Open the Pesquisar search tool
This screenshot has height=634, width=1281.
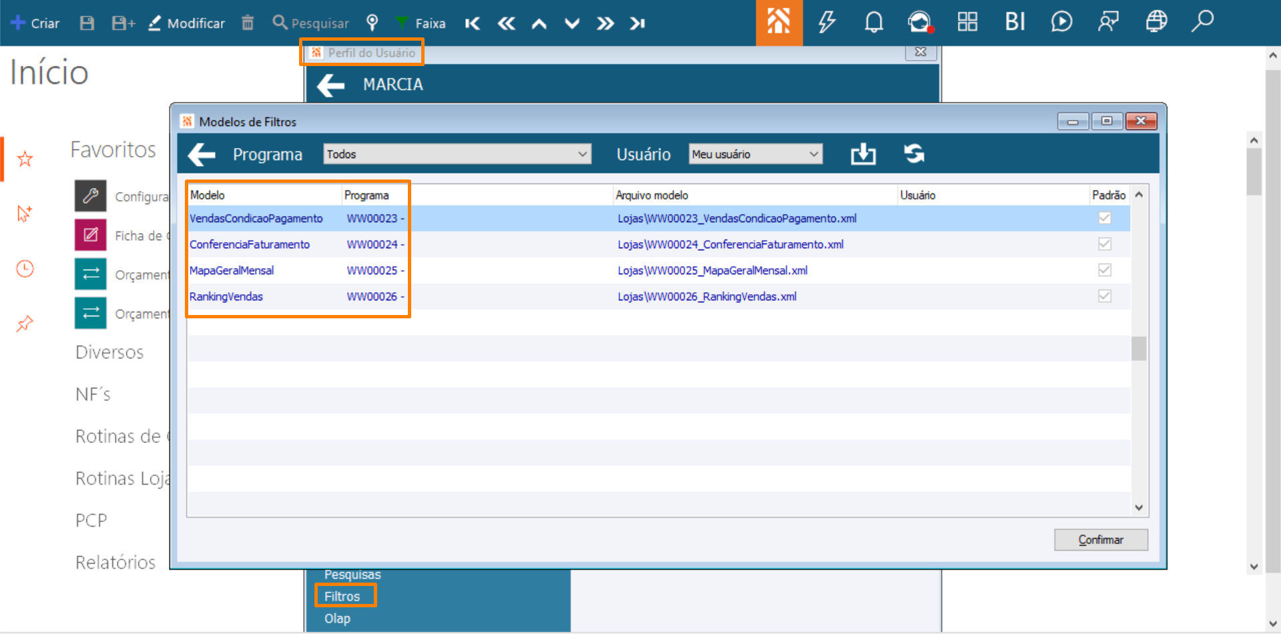310,23
